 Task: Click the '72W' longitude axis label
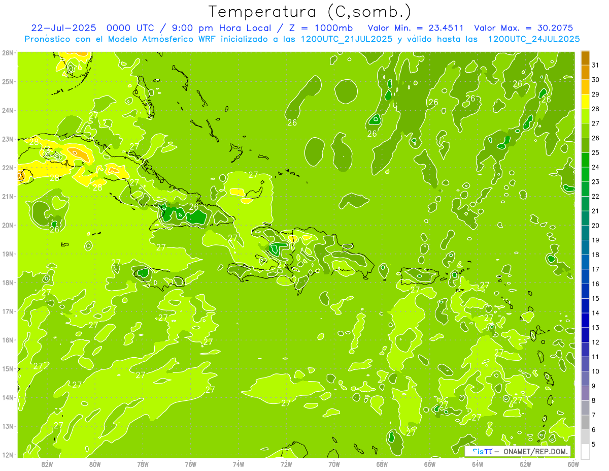(x=286, y=464)
